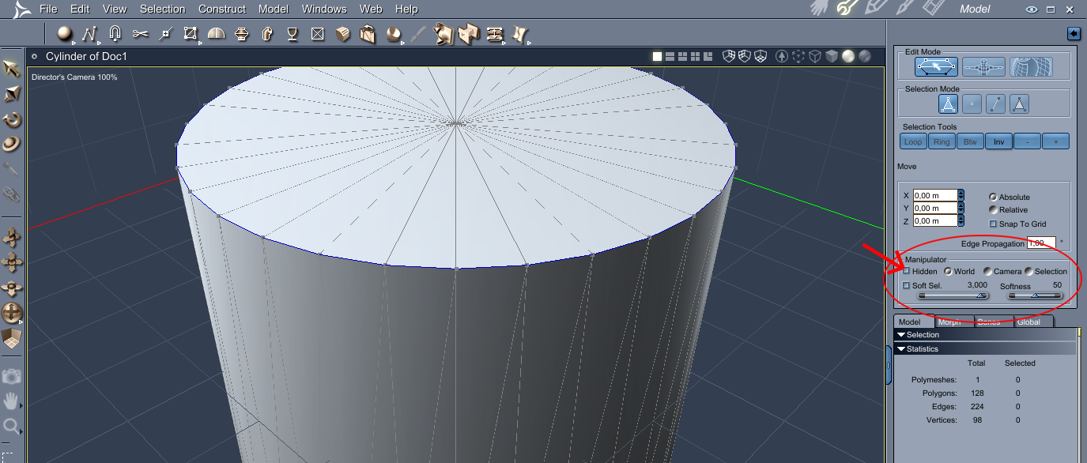1087x463 pixels.
Task: Select the scissors cut tool in toolbar
Action: click(x=141, y=34)
